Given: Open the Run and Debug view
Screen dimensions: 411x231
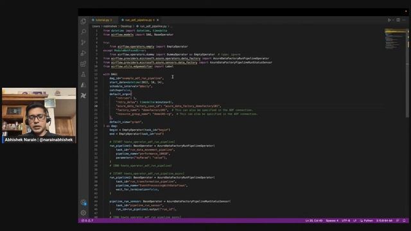Looking at the screenshot, I should tap(83, 53).
